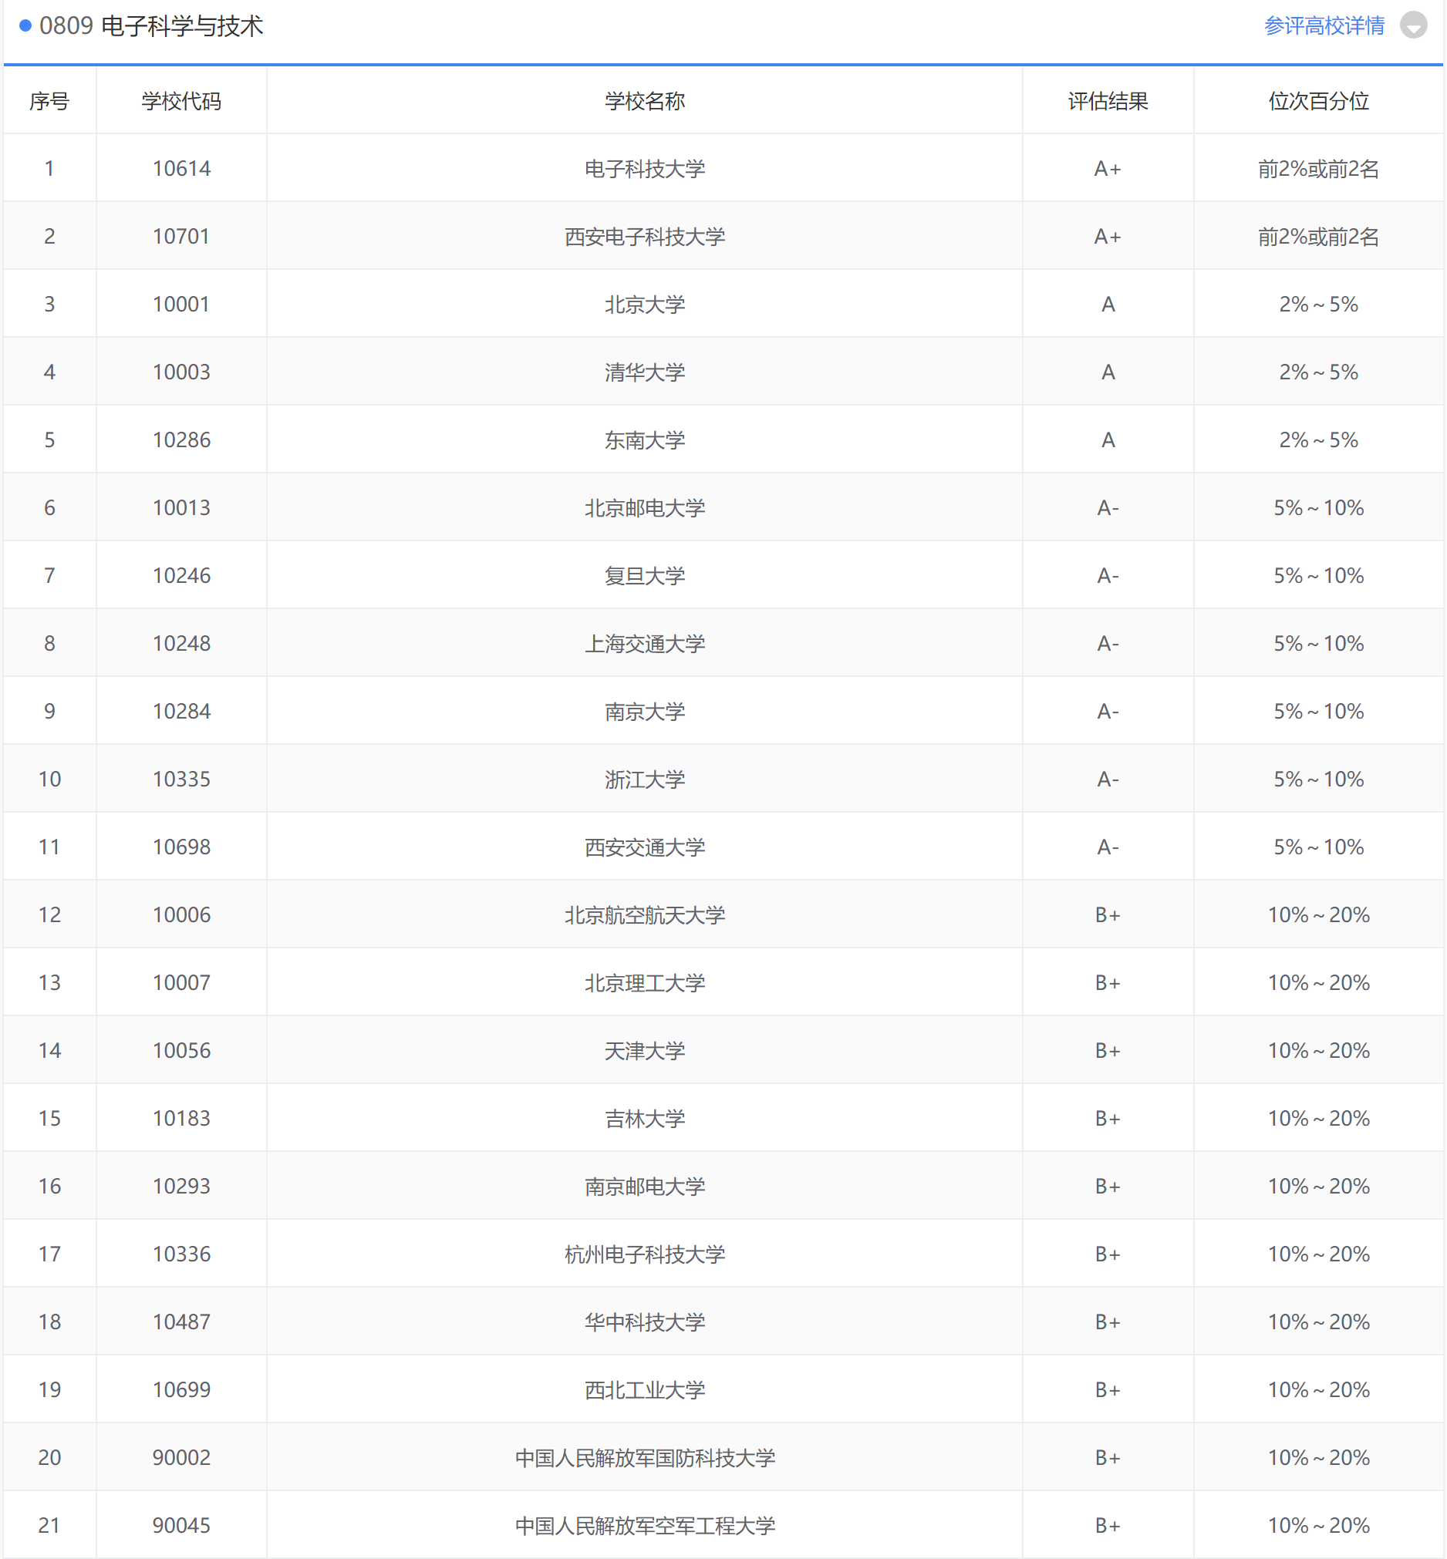Screen dimensions: 1447x1559
Task: Select the 10%~20% percentile for 吉林大学
Action: pyautogui.click(x=1319, y=1119)
